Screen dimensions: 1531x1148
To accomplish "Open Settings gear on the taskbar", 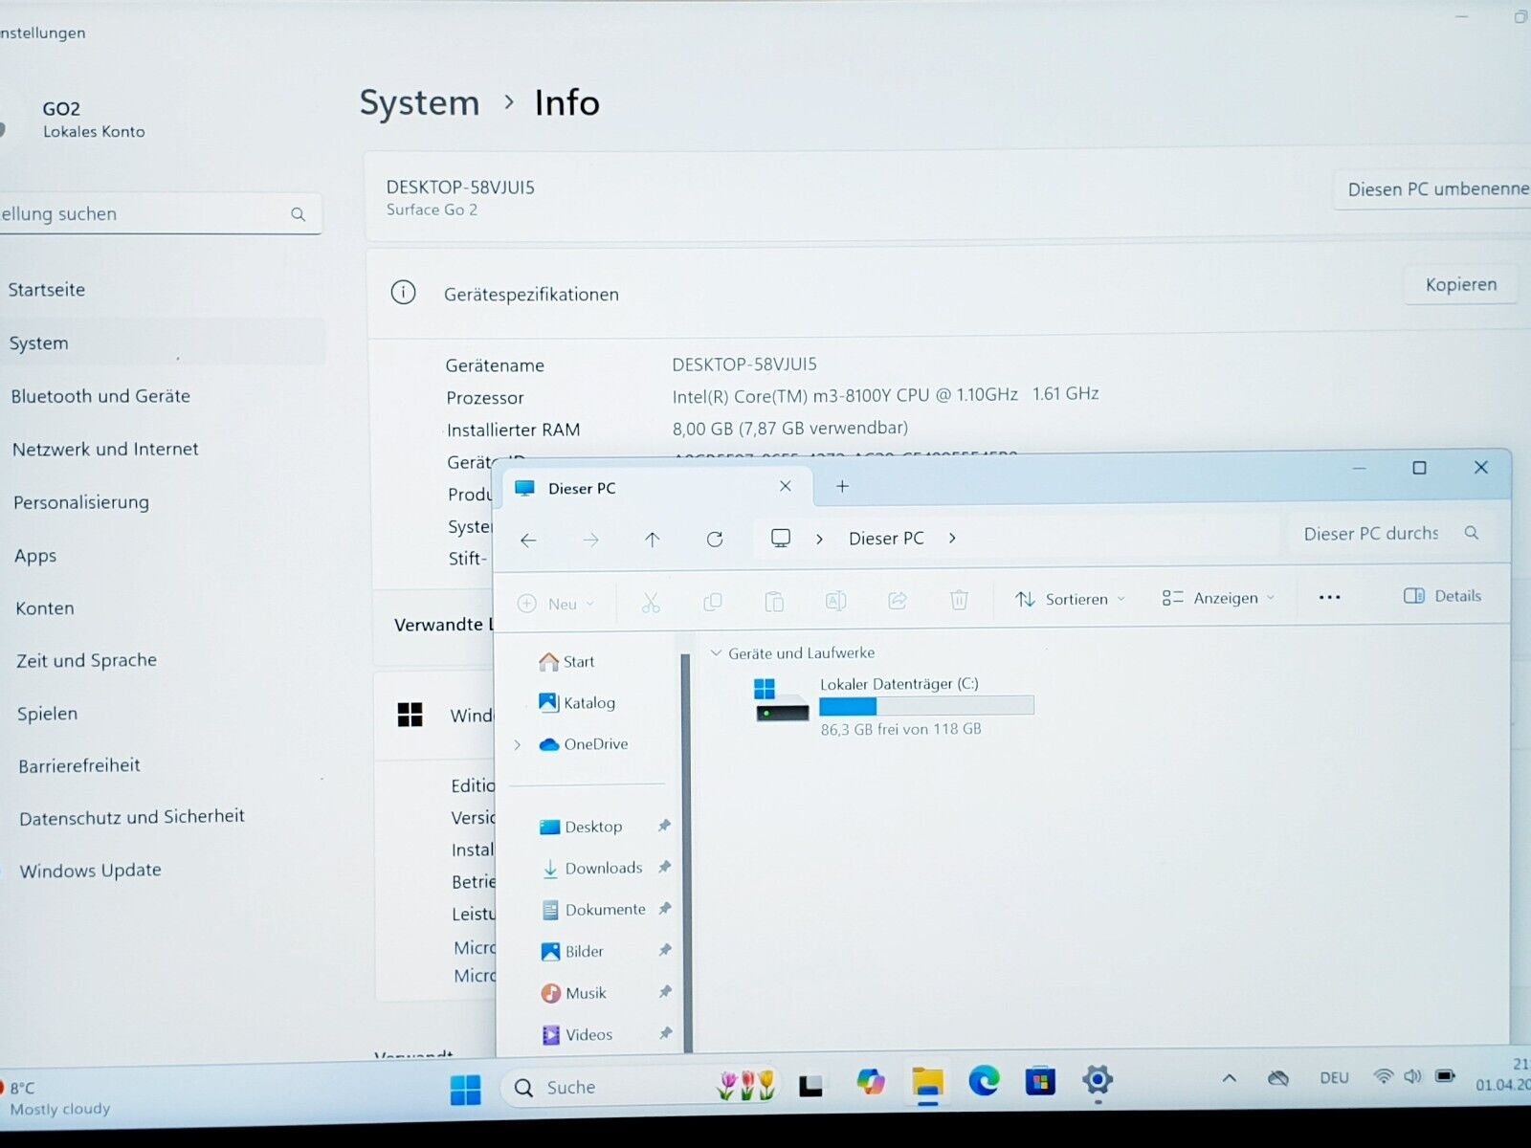I will click(x=1098, y=1080).
